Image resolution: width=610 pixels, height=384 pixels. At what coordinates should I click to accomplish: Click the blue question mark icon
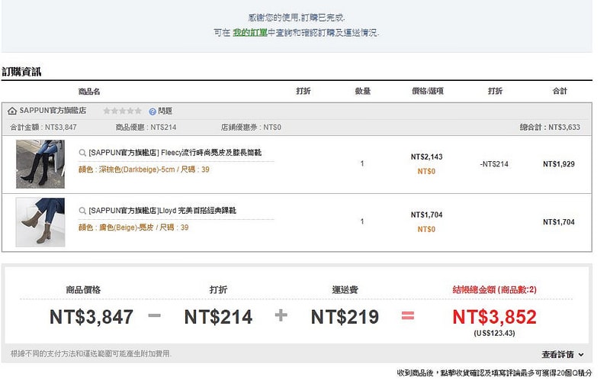[x=152, y=111]
